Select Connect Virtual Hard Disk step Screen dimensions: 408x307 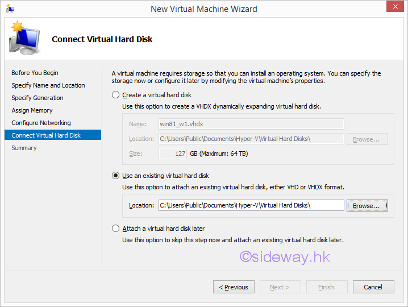click(x=46, y=135)
